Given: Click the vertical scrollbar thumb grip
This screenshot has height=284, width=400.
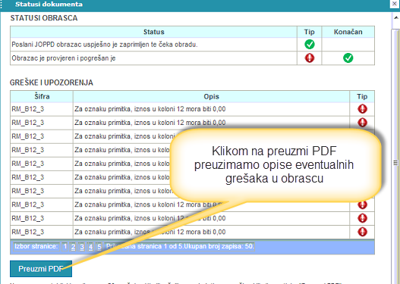Looking at the screenshot, I should 396,163.
